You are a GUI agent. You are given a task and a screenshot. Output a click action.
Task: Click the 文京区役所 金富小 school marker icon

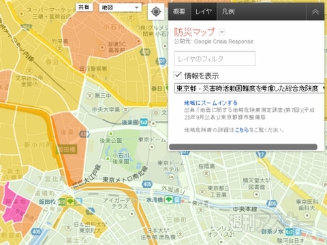29,71
